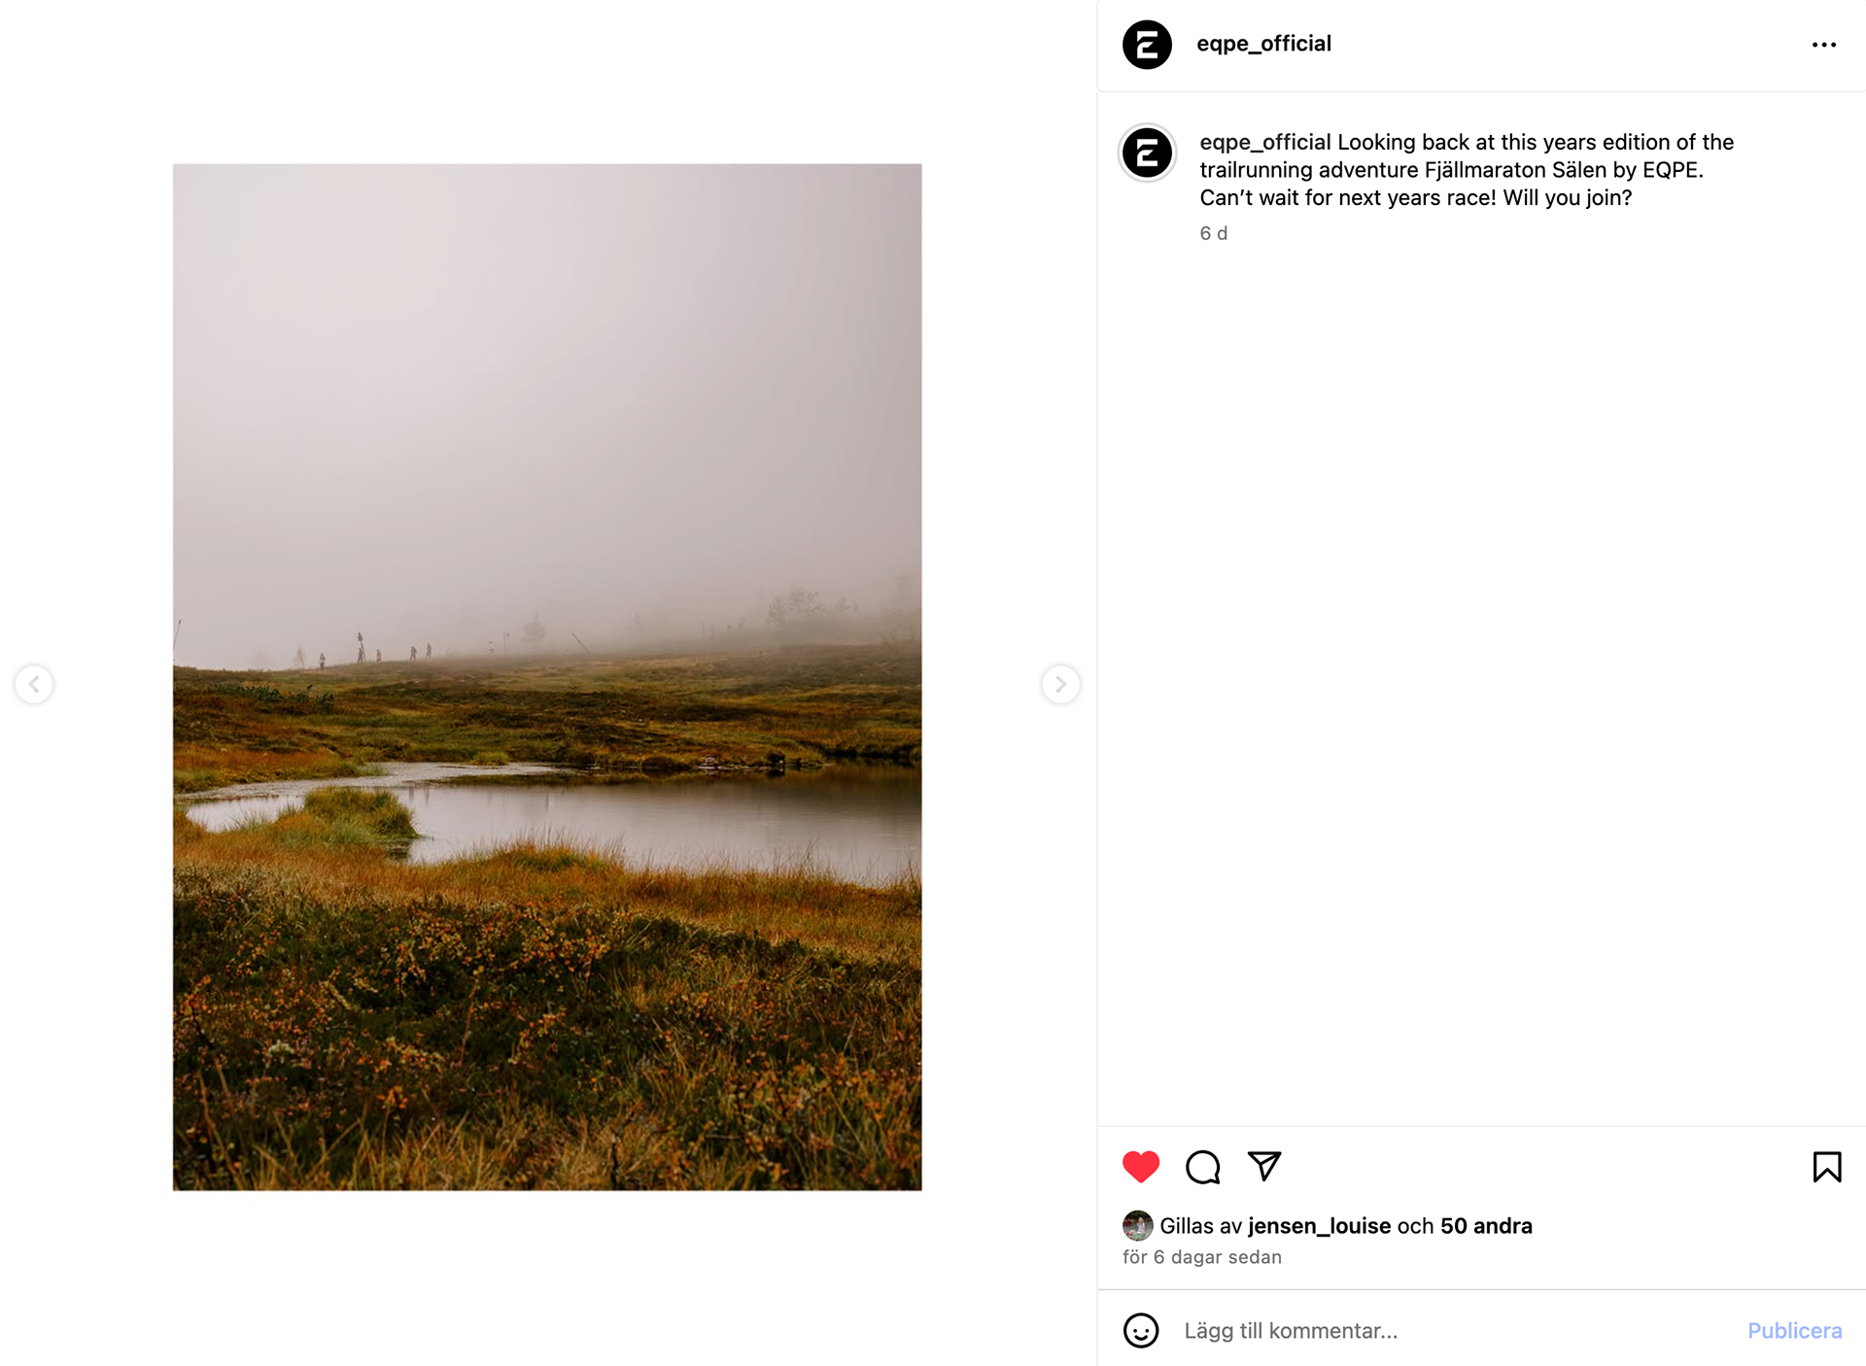Share post via paper plane icon

tap(1264, 1166)
